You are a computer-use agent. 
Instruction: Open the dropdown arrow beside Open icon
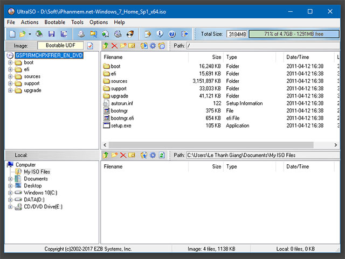pyautogui.click(x=30, y=34)
